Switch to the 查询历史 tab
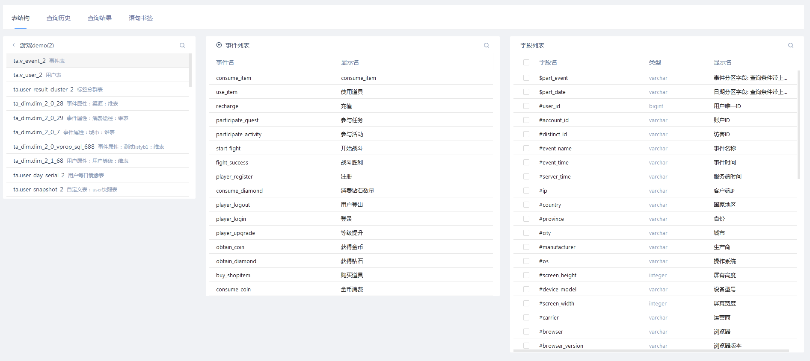 (x=59, y=18)
